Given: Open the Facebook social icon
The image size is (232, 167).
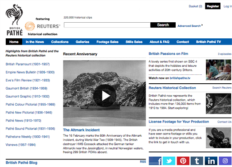Looking at the screenshot, I should pos(155,161).
